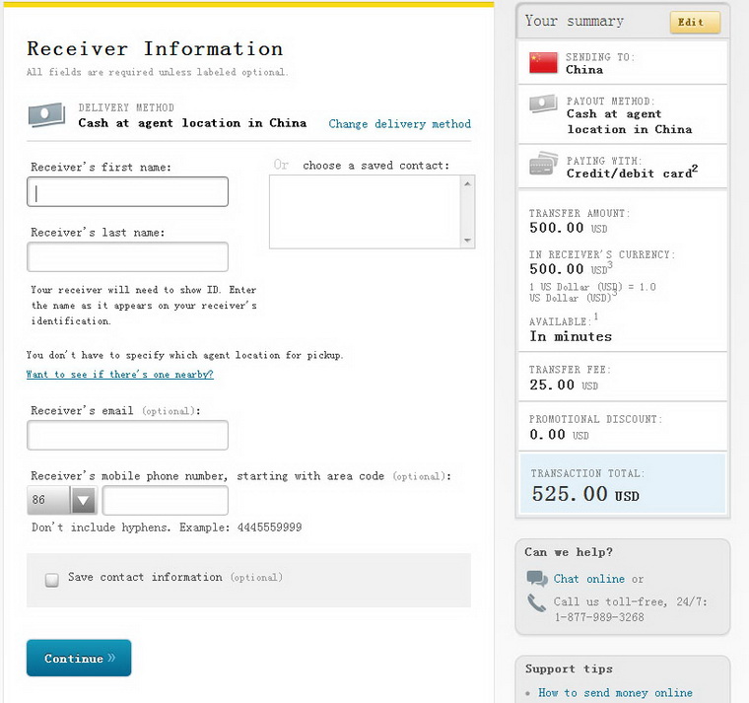
Task: Click the phone icon under Can we help
Action: (x=536, y=602)
